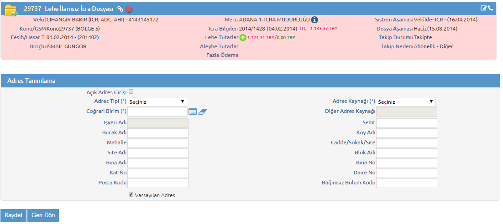This screenshot has width=503, height=224.
Task: Clear Coğrafi Birim with the eraser icon
Action: 202,112
